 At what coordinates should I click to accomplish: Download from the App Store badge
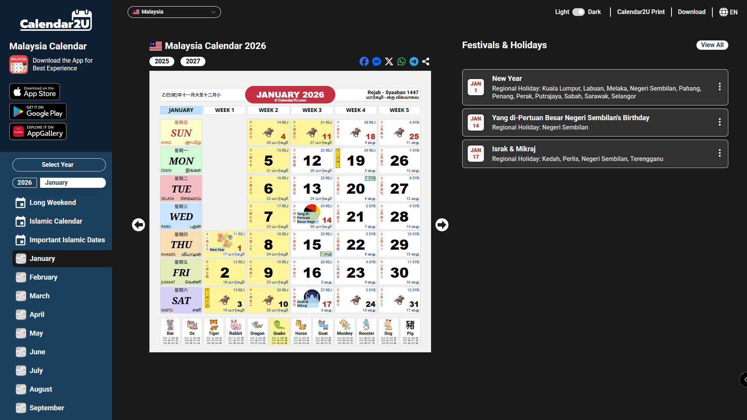[x=35, y=92]
